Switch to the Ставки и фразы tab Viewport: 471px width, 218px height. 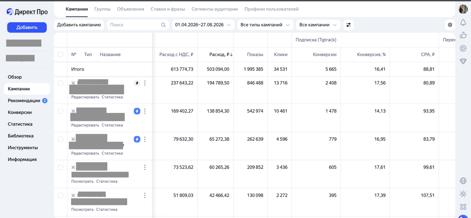[168, 9]
